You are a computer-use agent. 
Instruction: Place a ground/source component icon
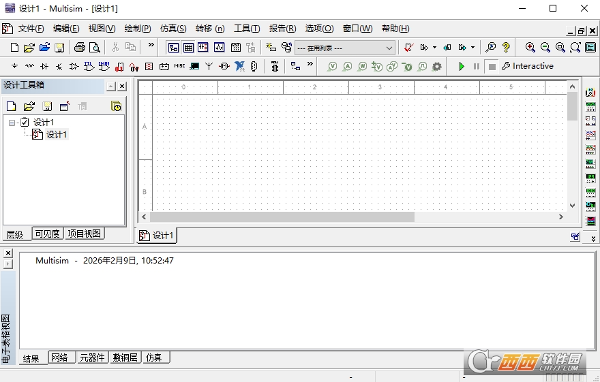14,66
